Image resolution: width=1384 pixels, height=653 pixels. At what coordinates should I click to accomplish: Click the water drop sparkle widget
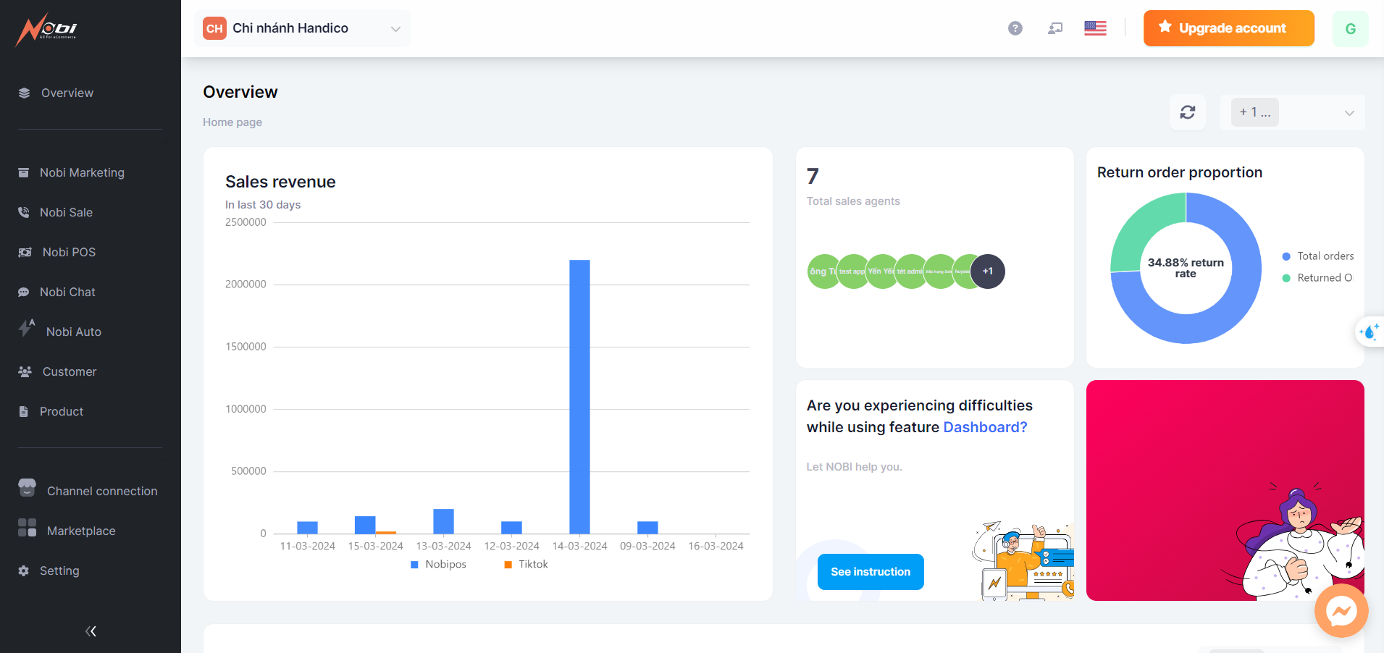point(1369,332)
